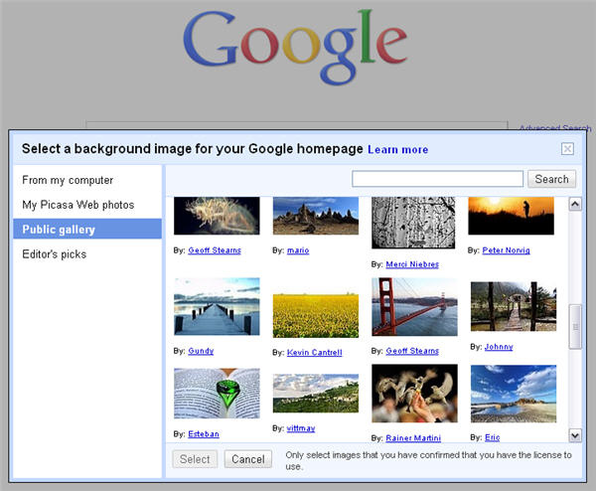Open the Advanced Search link
Viewport: 596px width, 491px height.
(x=554, y=128)
